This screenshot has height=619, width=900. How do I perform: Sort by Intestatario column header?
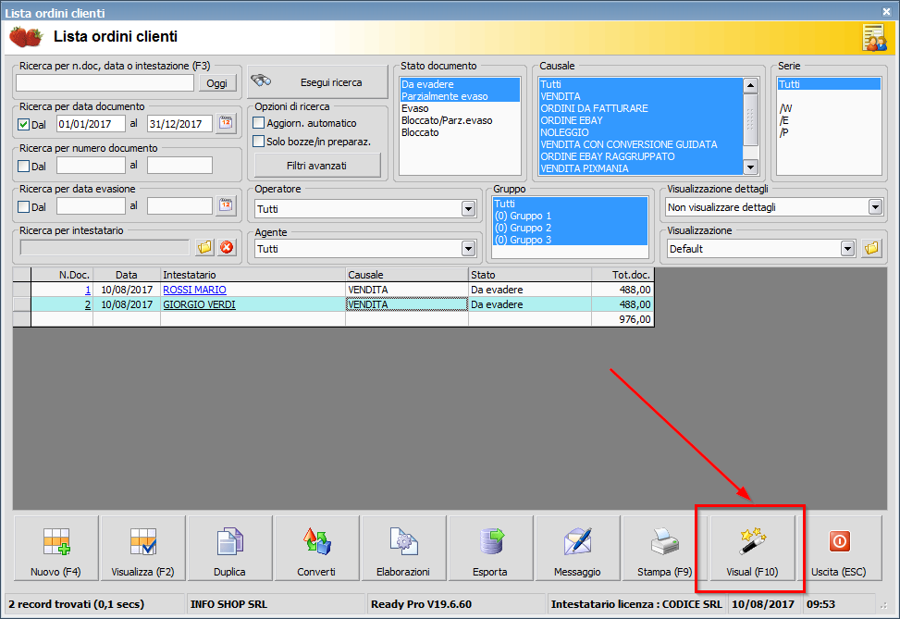[253, 275]
